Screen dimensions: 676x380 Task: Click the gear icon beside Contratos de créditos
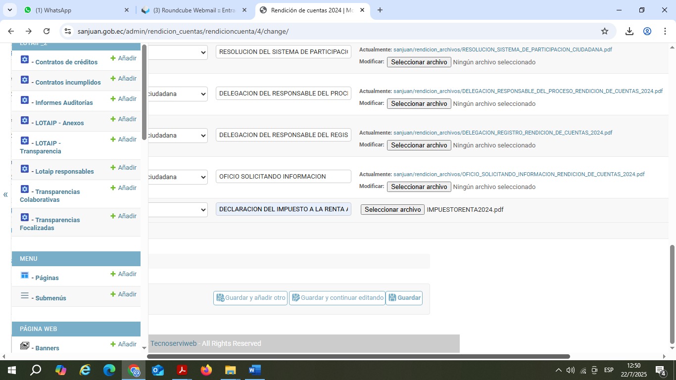coord(25,60)
